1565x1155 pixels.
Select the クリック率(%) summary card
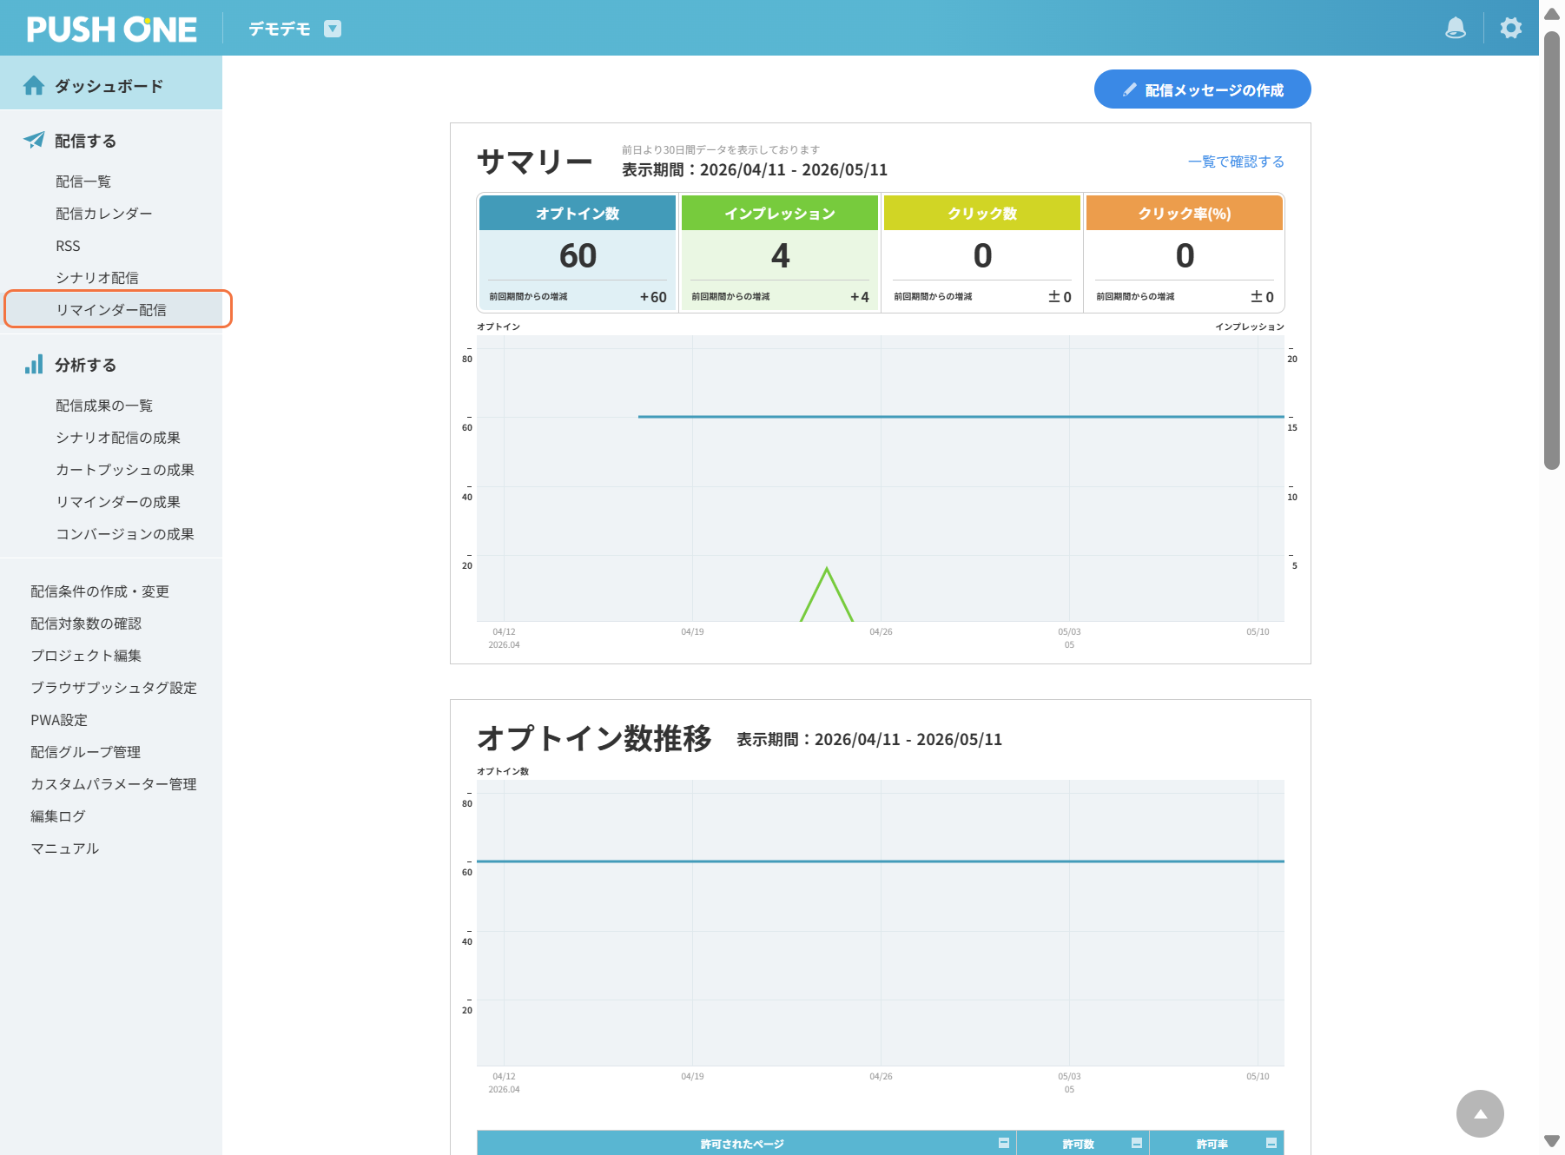click(x=1185, y=253)
